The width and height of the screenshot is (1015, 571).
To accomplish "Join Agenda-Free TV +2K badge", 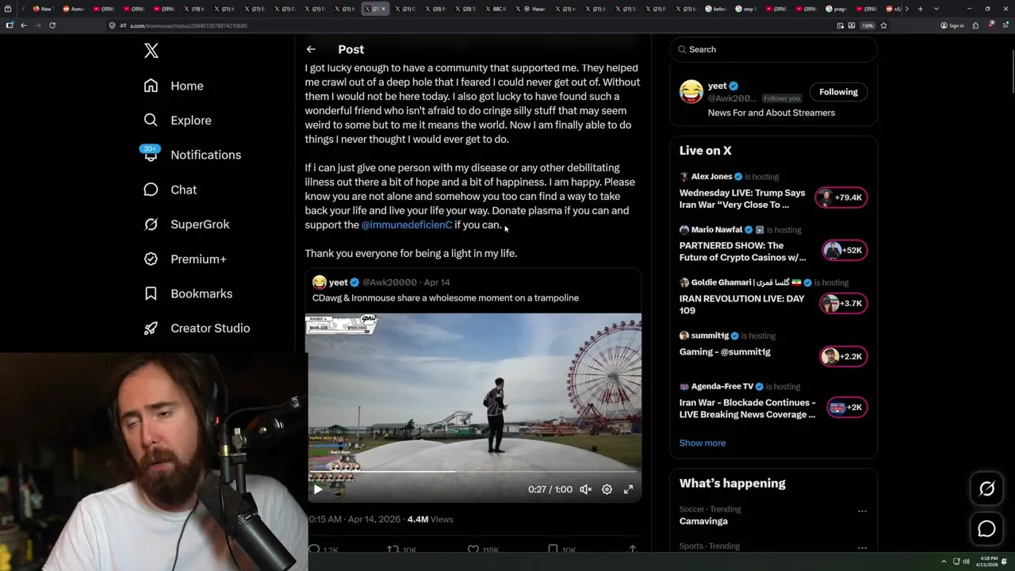I will (846, 408).
